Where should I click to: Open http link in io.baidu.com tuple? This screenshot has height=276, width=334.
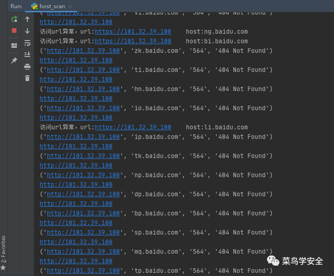coord(83,108)
